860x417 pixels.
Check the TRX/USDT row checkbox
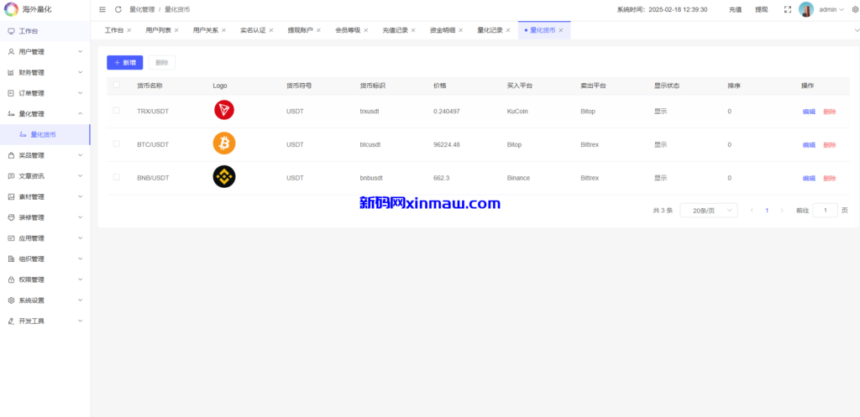pos(116,110)
